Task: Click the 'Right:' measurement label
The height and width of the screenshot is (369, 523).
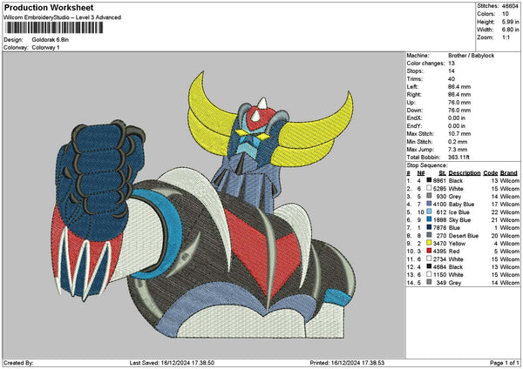Action: coord(414,95)
